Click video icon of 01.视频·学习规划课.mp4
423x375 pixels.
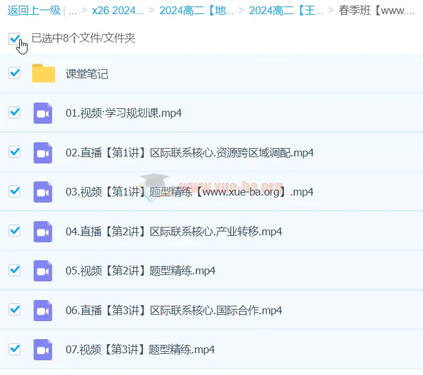pos(43,113)
